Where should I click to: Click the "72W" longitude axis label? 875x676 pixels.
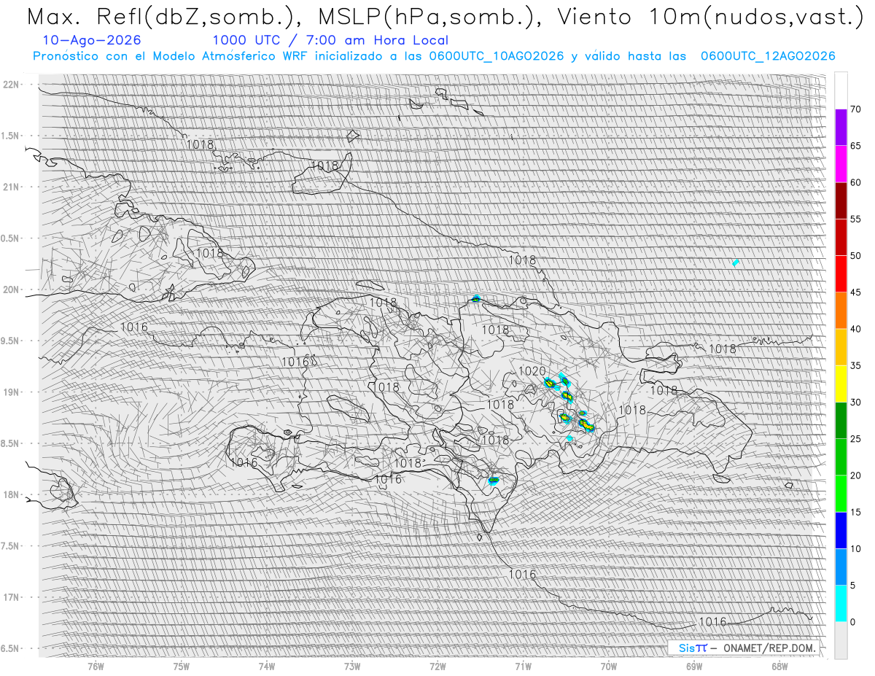(437, 667)
